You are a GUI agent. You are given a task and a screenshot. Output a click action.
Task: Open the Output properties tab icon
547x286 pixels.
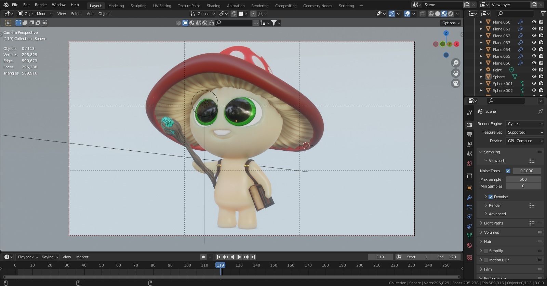469,134
